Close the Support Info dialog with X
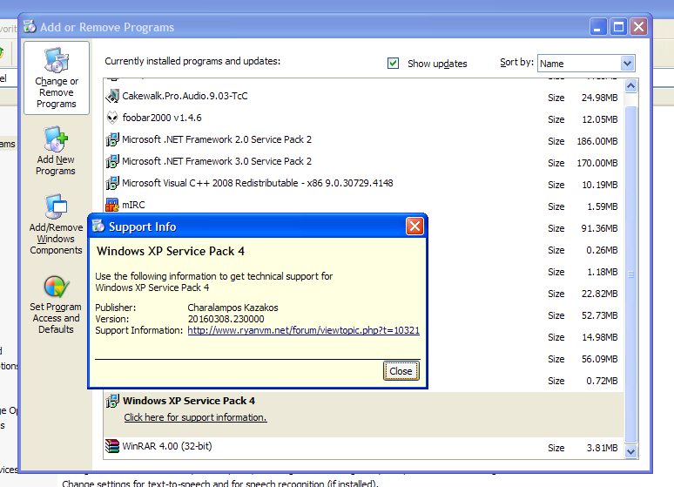This screenshot has height=487, width=674. pyautogui.click(x=415, y=227)
